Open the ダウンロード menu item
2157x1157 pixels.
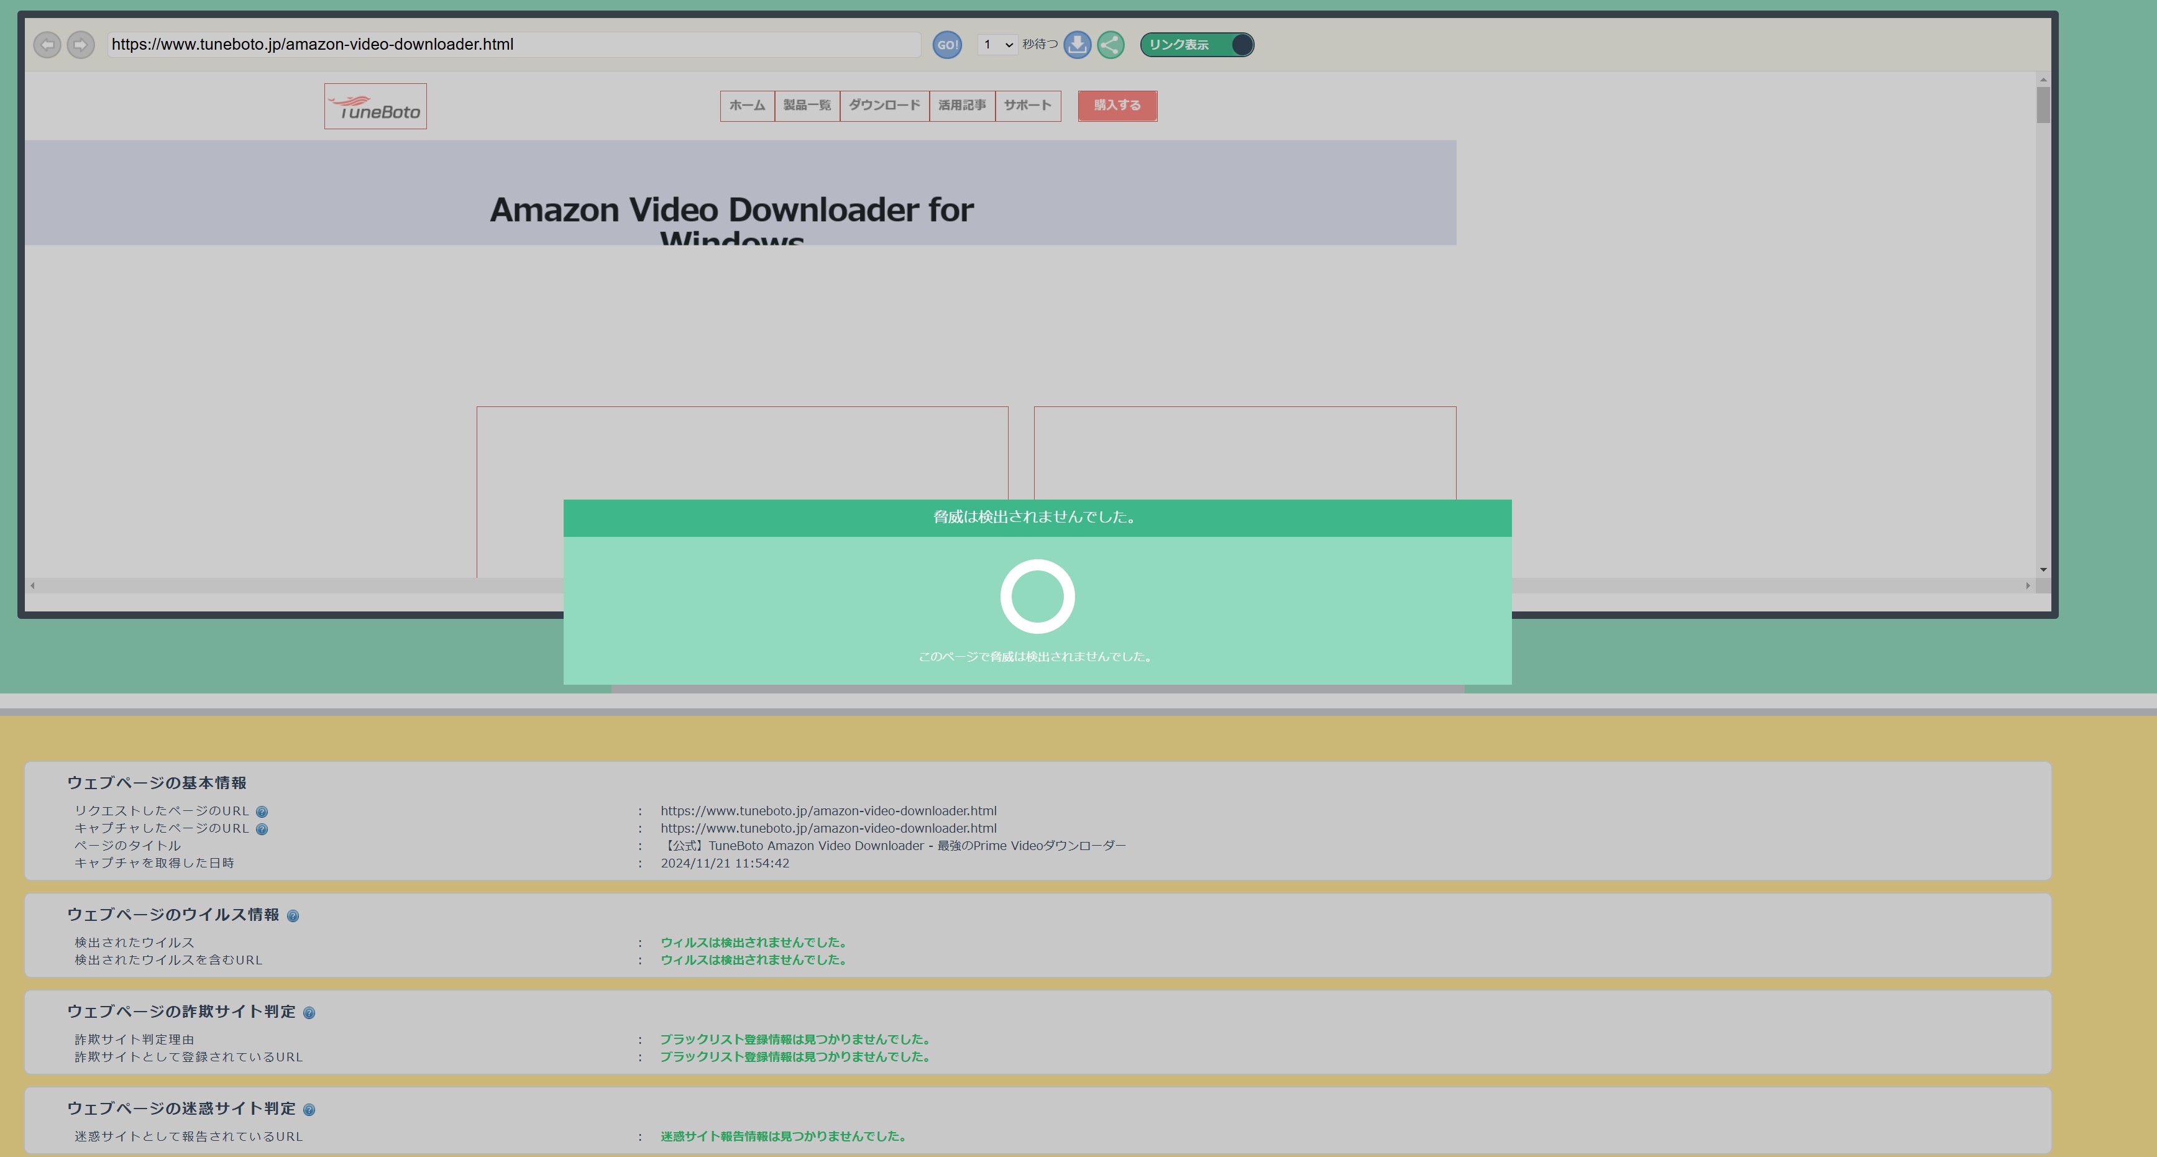884,106
